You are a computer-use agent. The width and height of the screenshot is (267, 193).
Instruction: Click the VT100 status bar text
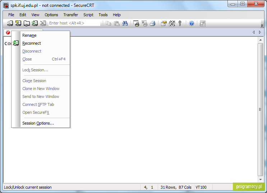pos(201,187)
